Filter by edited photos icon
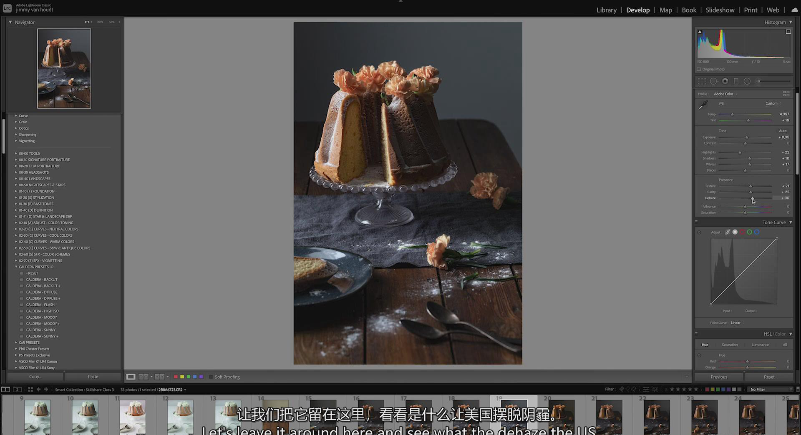The image size is (801, 435). tap(646, 389)
